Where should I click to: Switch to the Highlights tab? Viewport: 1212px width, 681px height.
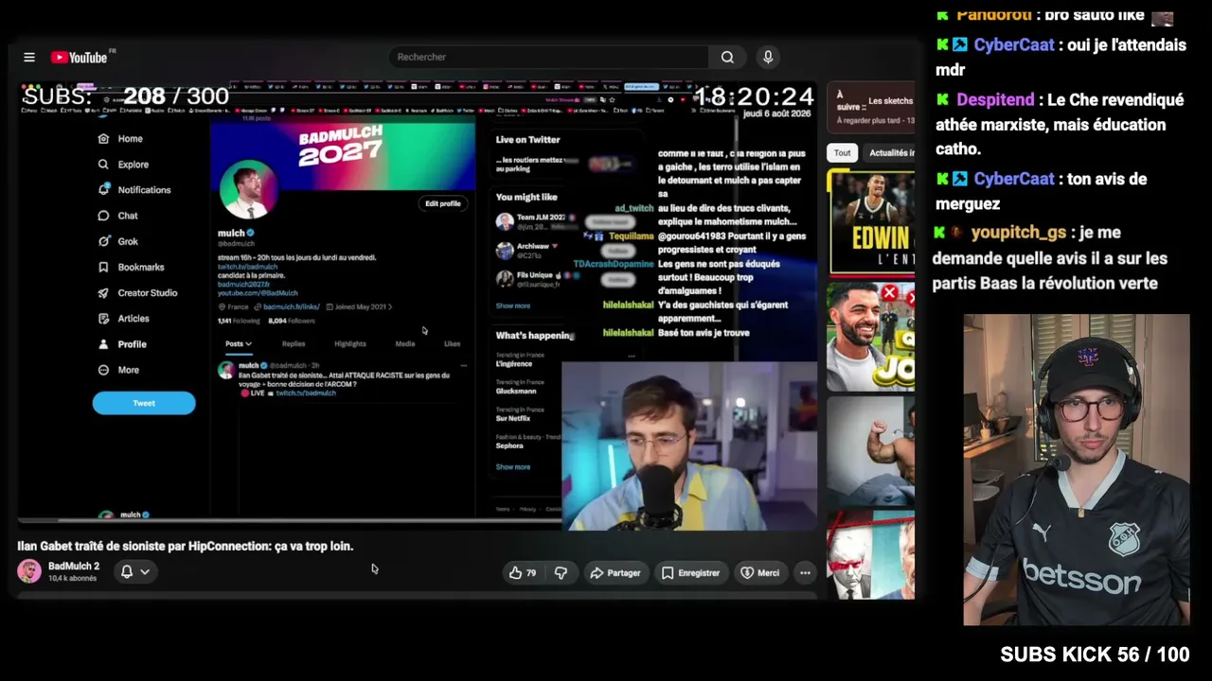coord(349,343)
